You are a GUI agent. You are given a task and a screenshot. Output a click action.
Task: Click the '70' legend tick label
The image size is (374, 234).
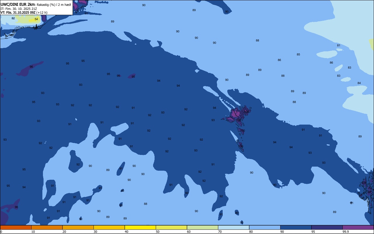point(220,232)
